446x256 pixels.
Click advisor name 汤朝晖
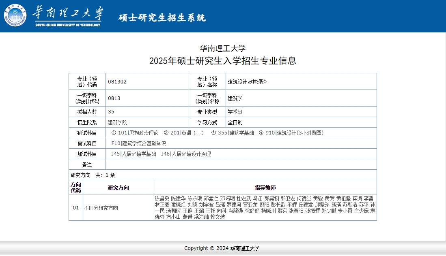[173, 211]
